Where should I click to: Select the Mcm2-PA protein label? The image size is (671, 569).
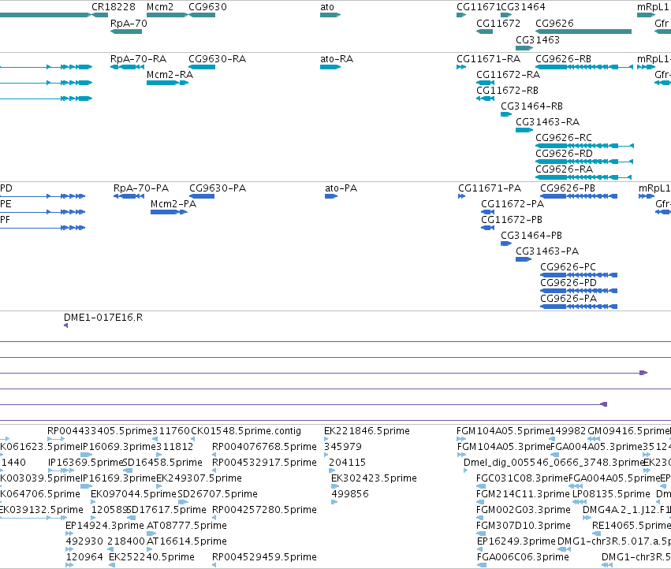pos(173,204)
